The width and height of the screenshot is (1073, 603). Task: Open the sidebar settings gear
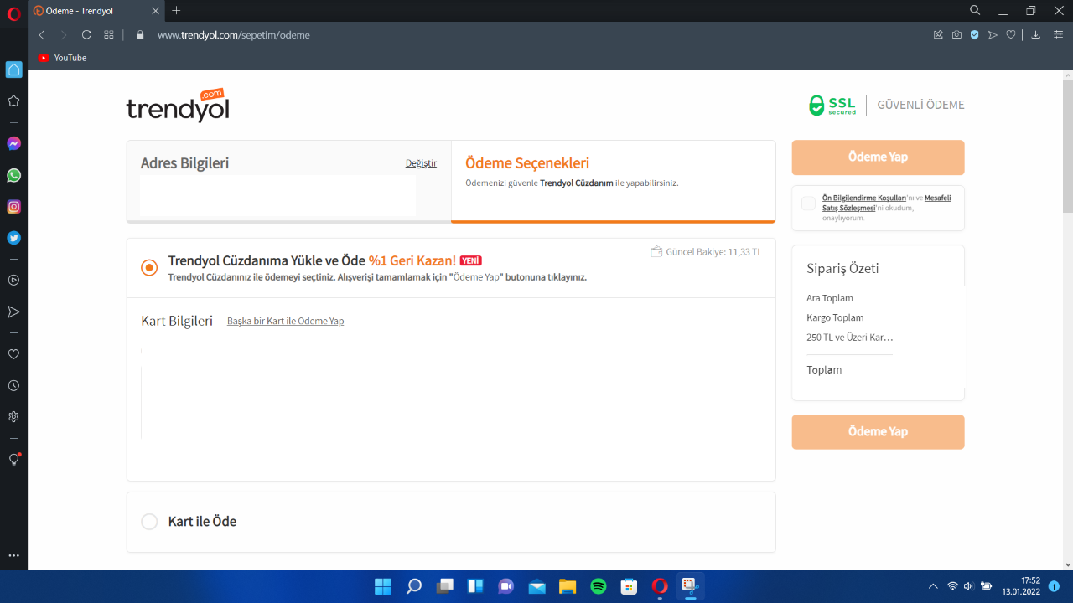coord(13,417)
